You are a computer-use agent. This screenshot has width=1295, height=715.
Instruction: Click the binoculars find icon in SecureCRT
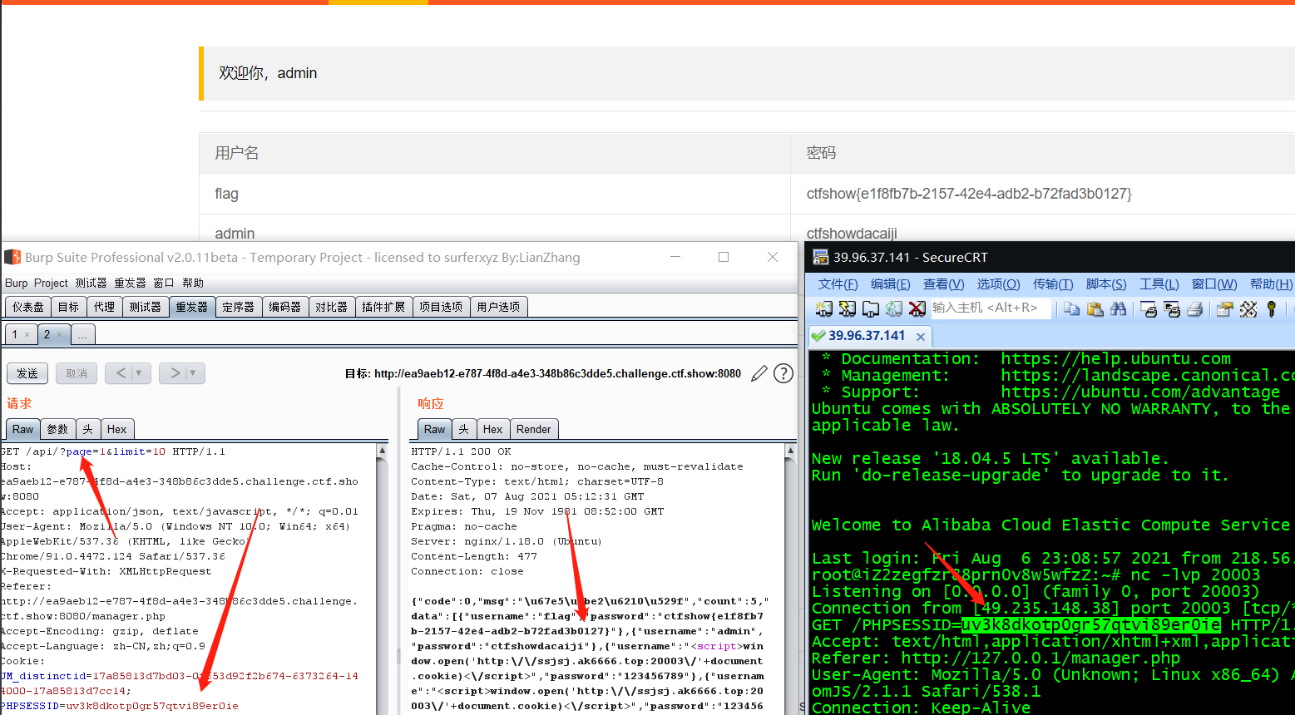click(1119, 308)
